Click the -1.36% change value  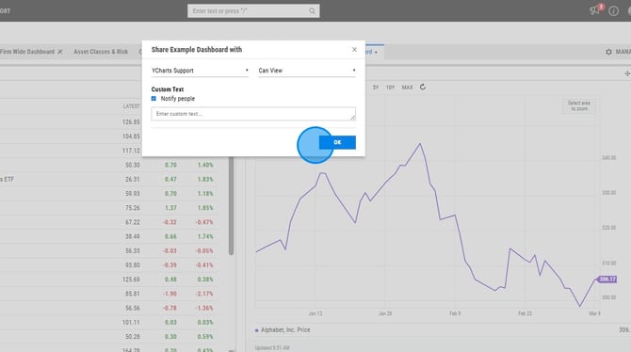point(204,308)
